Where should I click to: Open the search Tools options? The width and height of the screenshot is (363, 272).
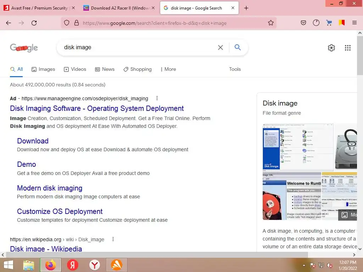235,69
